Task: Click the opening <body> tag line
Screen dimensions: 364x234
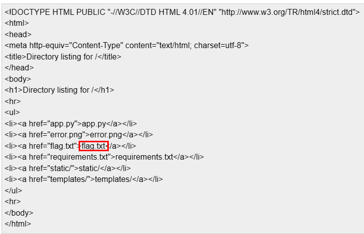Action: point(18,79)
